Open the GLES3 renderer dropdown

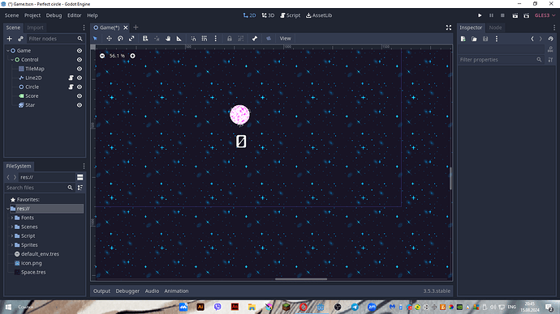click(545, 15)
